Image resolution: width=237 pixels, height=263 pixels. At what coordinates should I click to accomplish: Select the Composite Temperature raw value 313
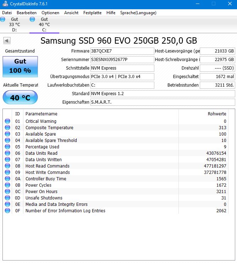click(222, 128)
